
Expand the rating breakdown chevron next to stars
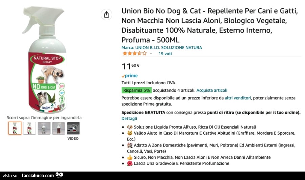[151, 53]
